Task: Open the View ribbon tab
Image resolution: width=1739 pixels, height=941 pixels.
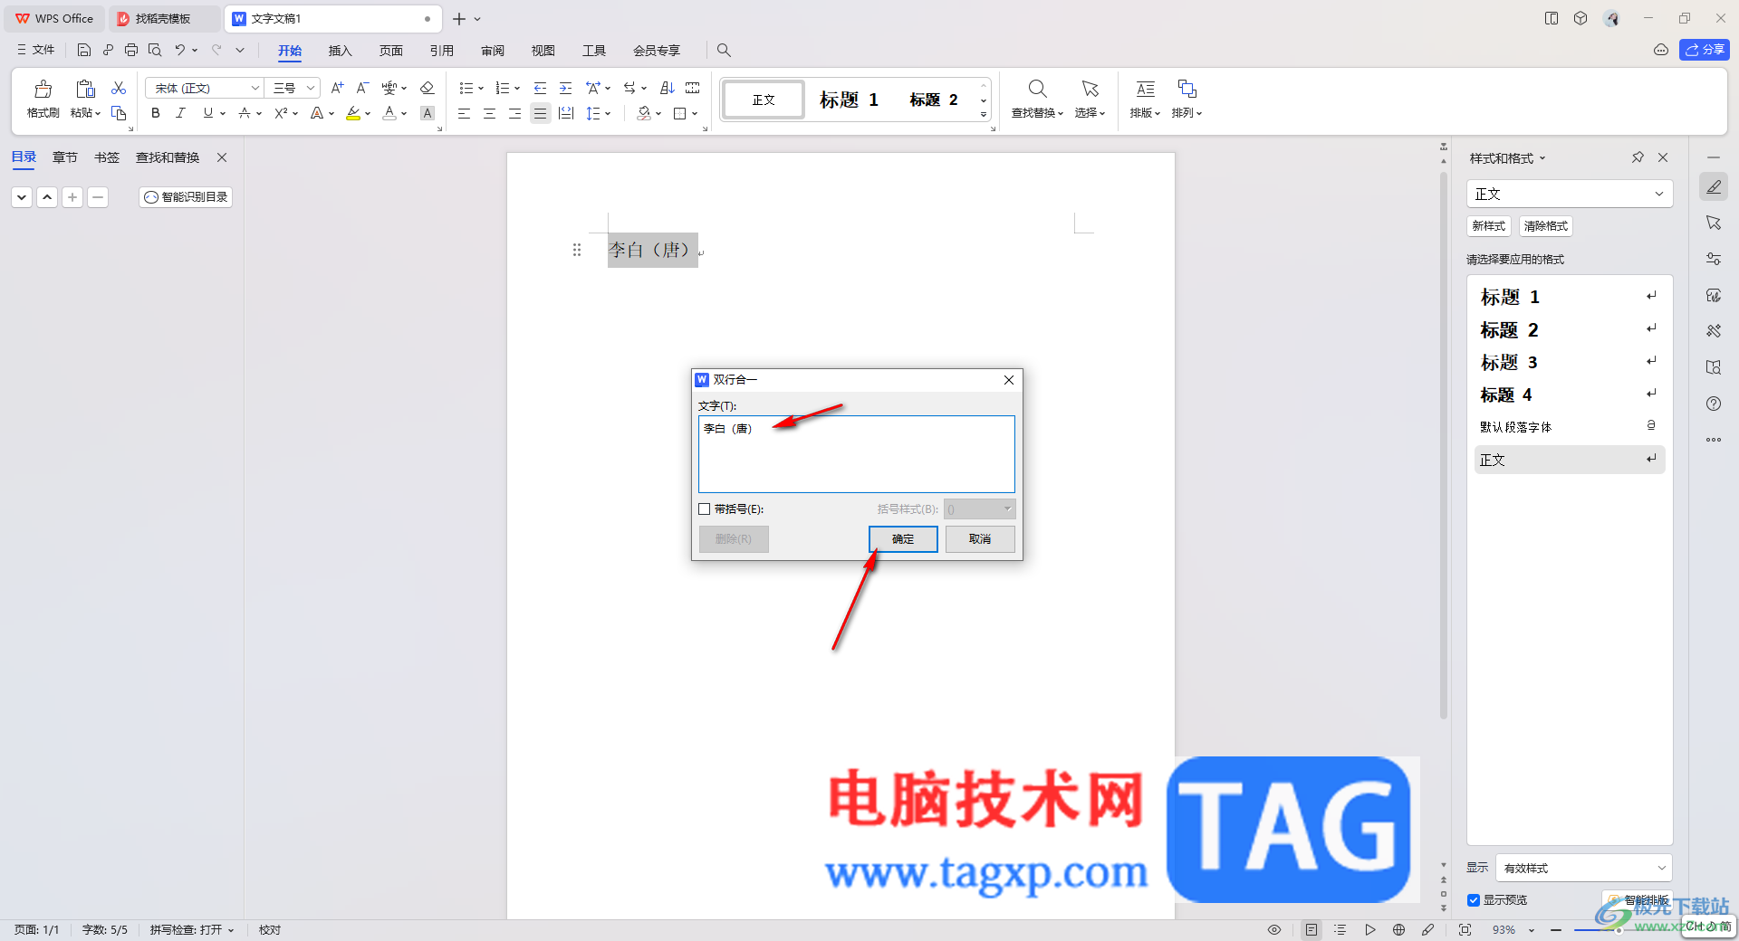Action: 543,51
